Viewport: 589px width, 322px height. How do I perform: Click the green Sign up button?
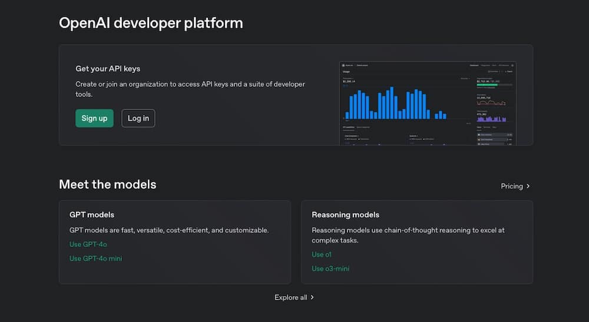coord(94,118)
